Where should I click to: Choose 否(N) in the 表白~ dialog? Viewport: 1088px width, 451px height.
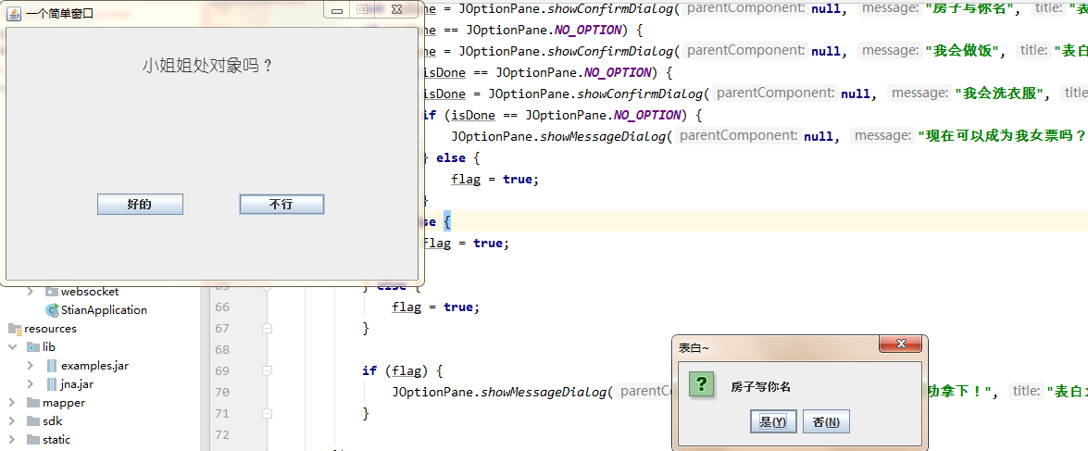point(826,422)
